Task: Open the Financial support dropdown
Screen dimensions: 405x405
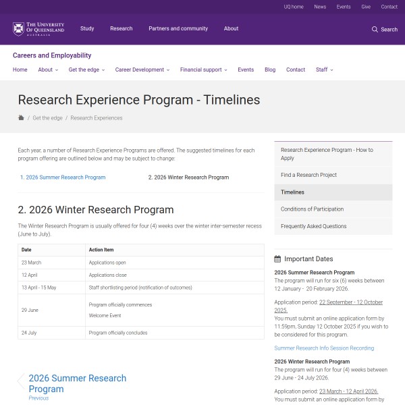Action: (x=203, y=70)
